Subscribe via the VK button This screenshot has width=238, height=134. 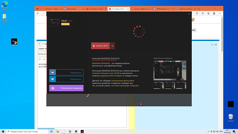(66, 73)
